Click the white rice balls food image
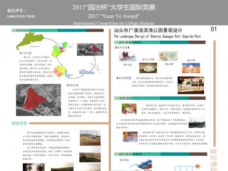Image resolution: width=228 pixels, height=171 pixels. pyautogui.click(x=148, y=68)
